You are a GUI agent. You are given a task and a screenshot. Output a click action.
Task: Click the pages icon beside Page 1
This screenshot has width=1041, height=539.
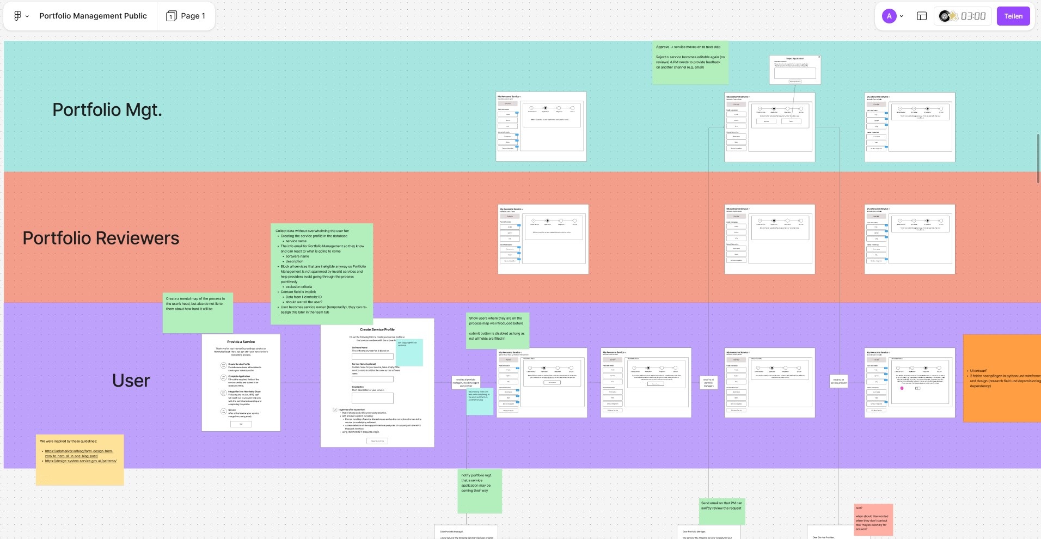tap(172, 16)
